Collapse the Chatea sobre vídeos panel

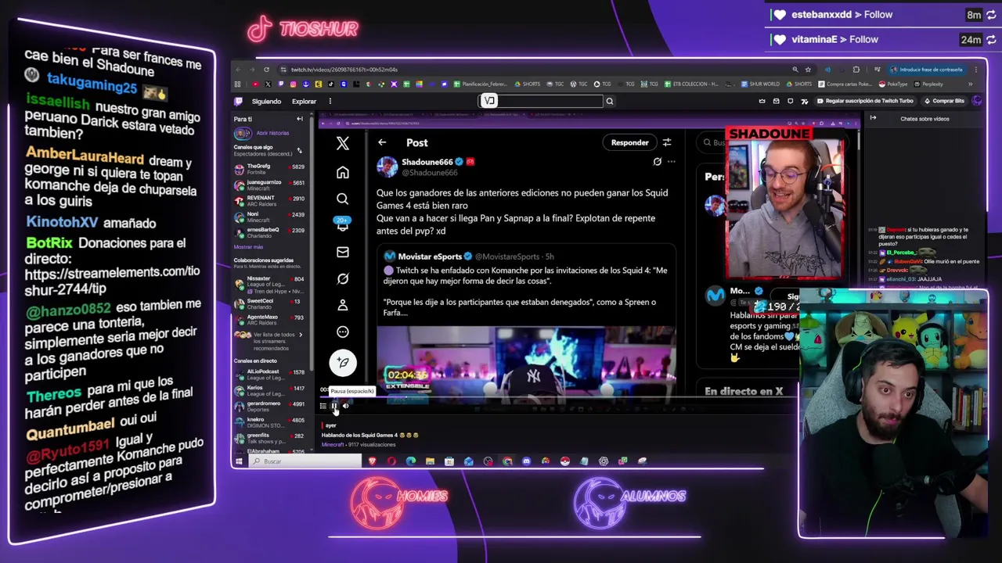pos(873,118)
